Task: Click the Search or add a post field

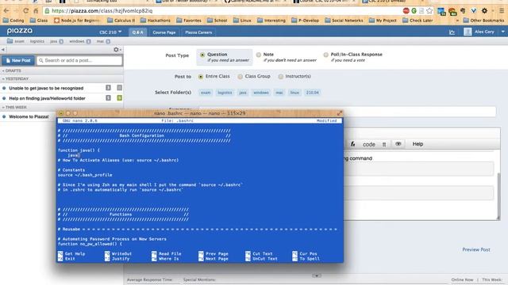Action: pyautogui.click(x=79, y=60)
